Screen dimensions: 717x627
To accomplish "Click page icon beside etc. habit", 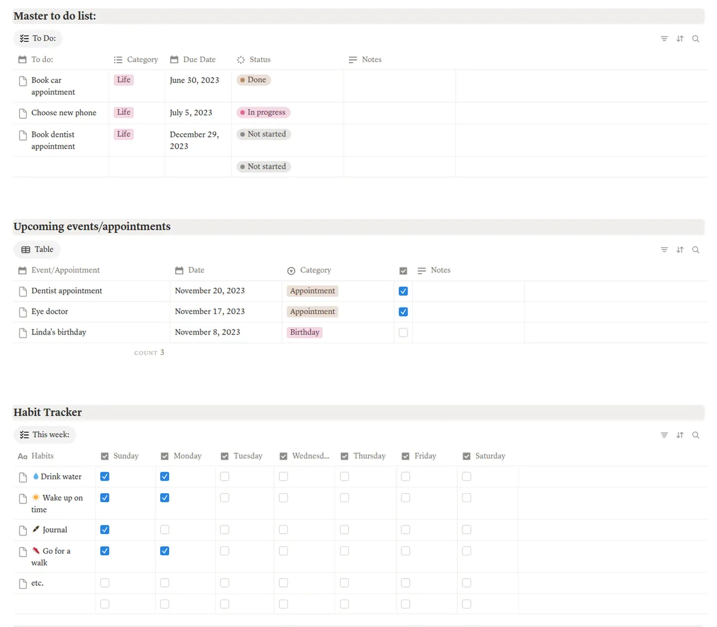I will click(x=23, y=583).
